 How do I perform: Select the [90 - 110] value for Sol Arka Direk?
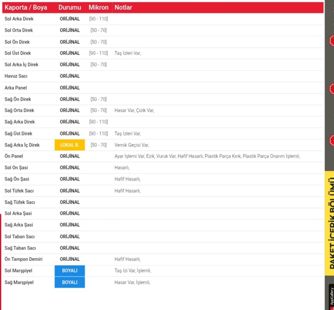pos(99,19)
